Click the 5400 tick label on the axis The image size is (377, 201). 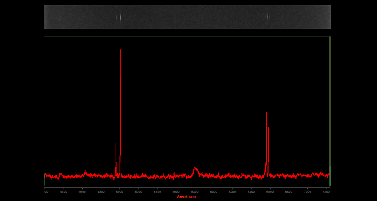click(x=158, y=192)
